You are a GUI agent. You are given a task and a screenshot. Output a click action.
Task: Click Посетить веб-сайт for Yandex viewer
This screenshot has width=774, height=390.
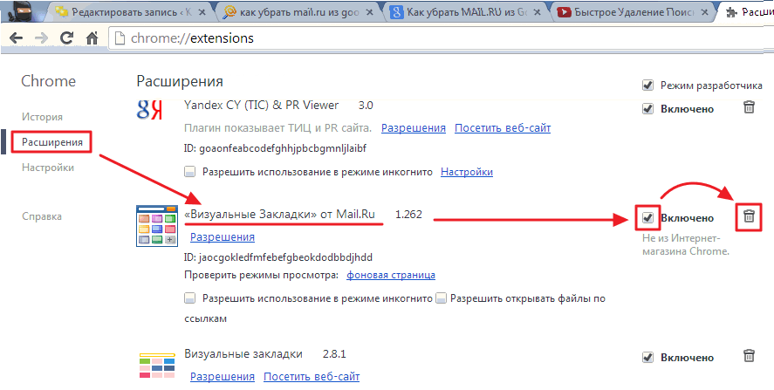(503, 128)
